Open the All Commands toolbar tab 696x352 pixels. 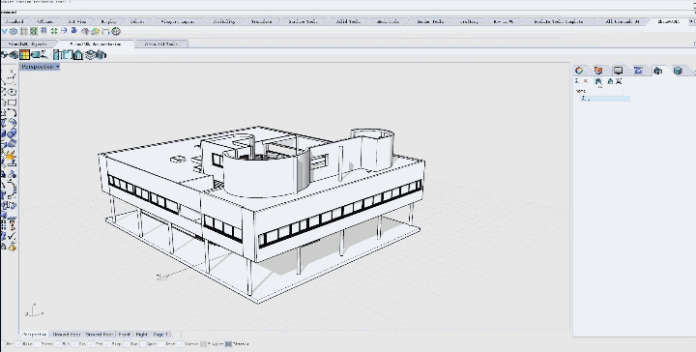pyautogui.click(x=623, y=21)
